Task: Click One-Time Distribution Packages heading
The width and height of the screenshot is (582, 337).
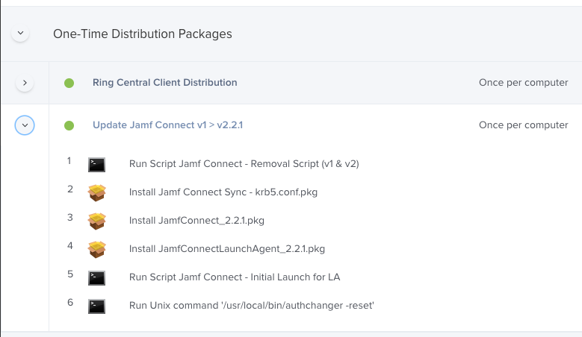Action: (x=143, y=34)
